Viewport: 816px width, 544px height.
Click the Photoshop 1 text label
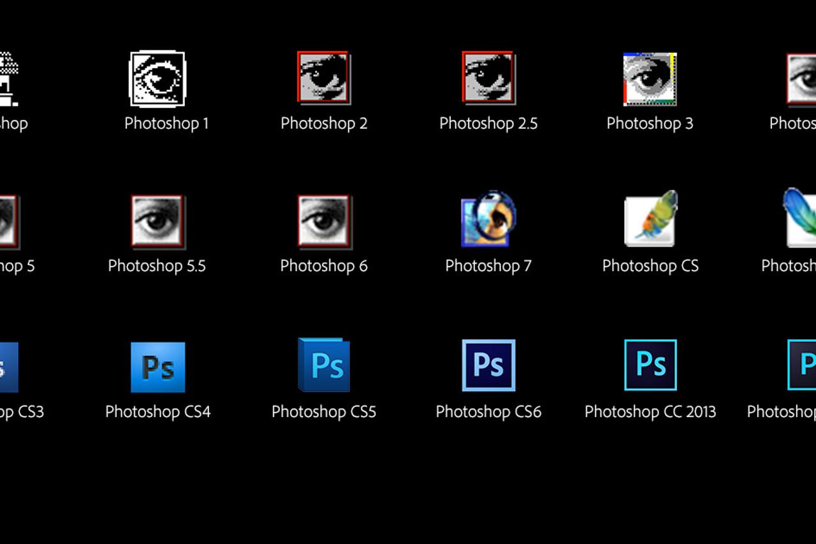pos(166,123)
